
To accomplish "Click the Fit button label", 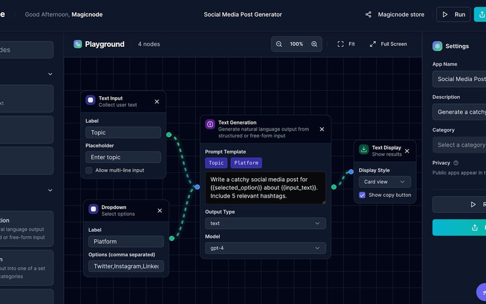I will (352, 44).
